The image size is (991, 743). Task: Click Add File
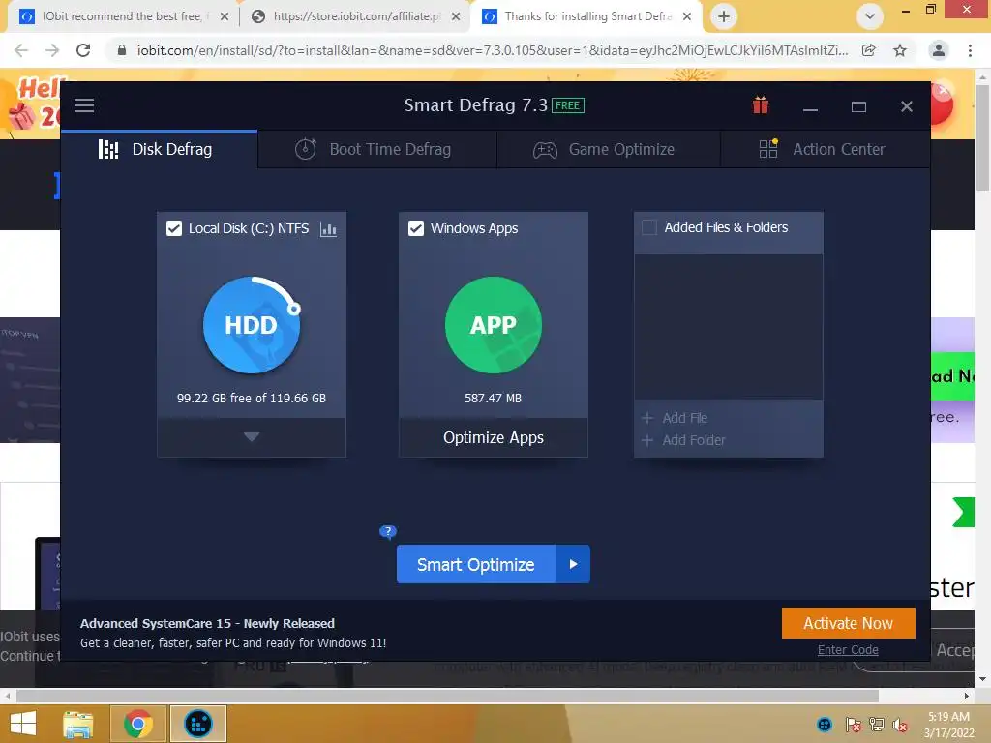tap(675, 418)
